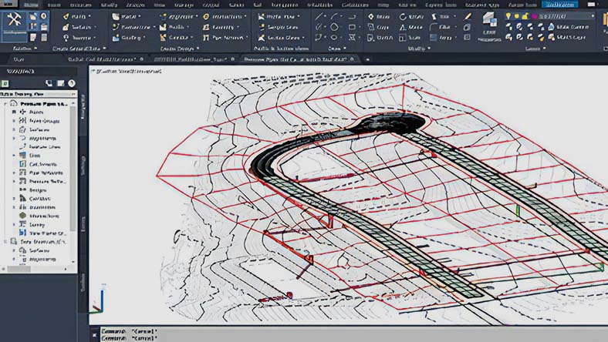
Task: Toggle the layer freeze sun icon
Action: [x=517, y=16]
